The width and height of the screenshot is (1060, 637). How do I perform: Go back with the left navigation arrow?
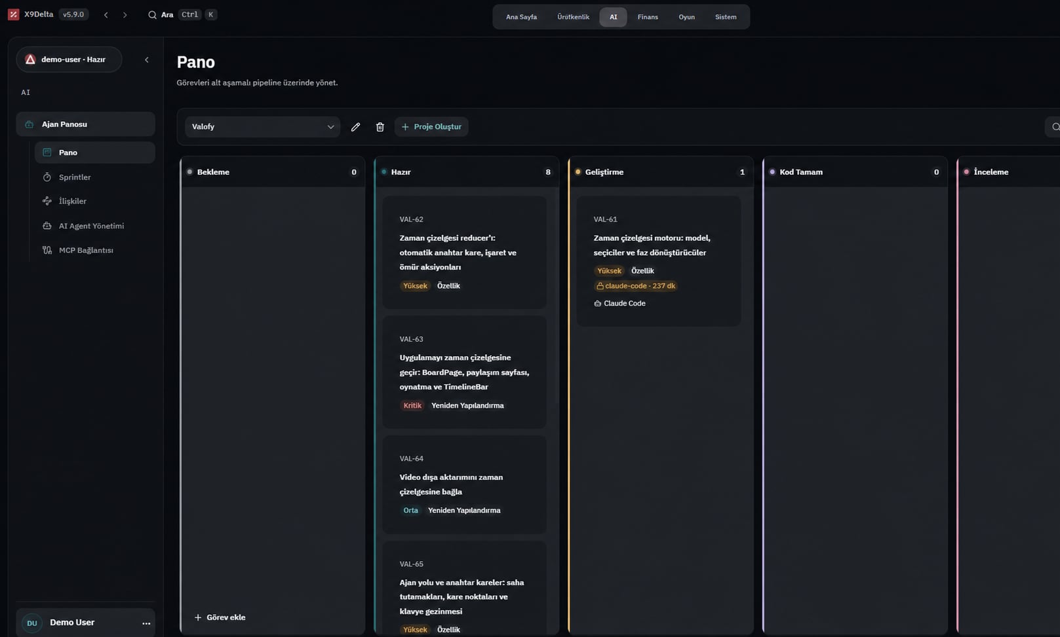[106, 15]
